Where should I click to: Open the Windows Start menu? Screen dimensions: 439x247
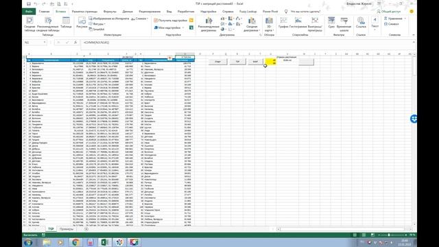28,242
